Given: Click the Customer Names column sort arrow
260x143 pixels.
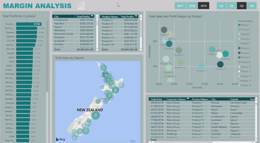Looking at the screenshot, I should click(x=188, y=98).
